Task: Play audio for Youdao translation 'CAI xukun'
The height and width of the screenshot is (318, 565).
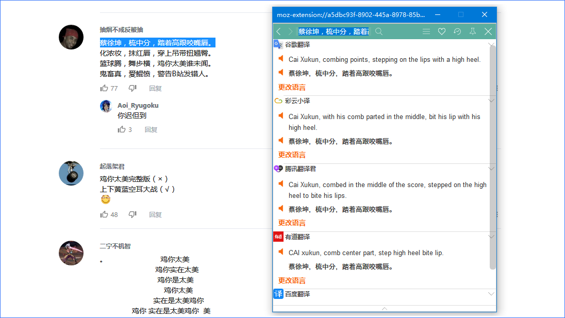Action: point(281,252)
